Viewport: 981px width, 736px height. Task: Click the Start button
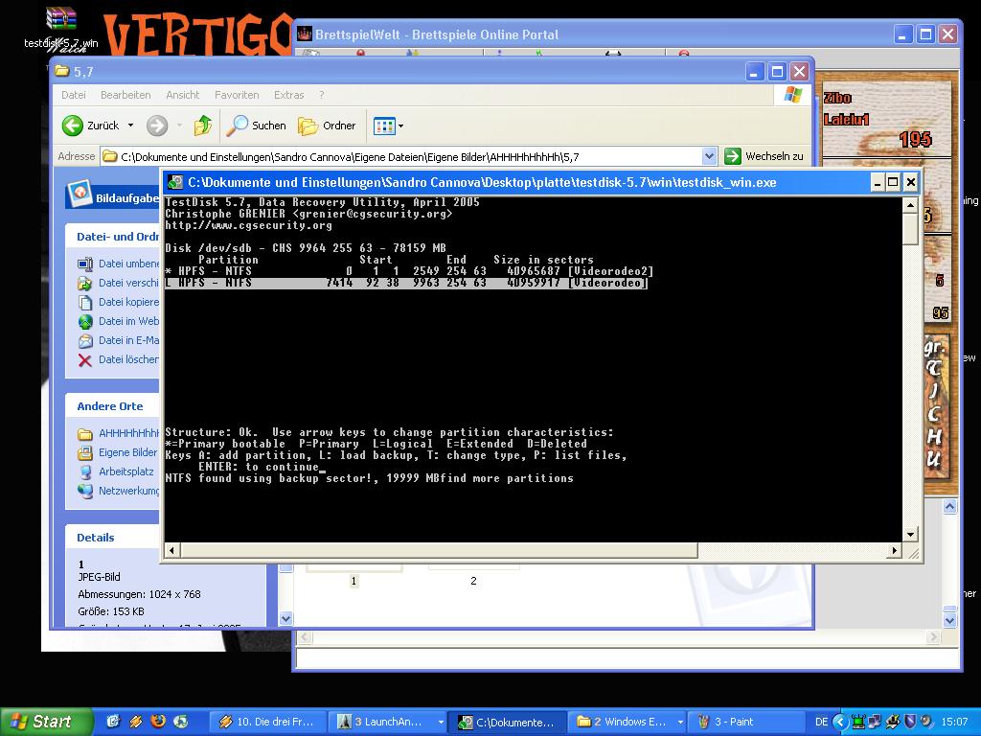pos(46,722)
